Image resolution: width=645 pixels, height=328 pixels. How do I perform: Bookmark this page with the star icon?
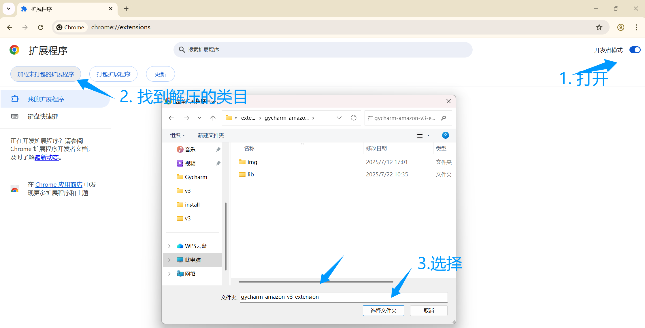click(599, 27)
